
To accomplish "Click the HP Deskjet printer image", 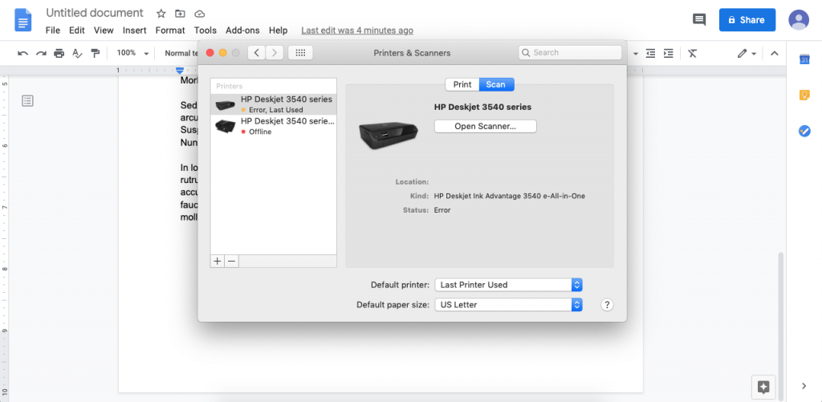I will tap(389, 135).
